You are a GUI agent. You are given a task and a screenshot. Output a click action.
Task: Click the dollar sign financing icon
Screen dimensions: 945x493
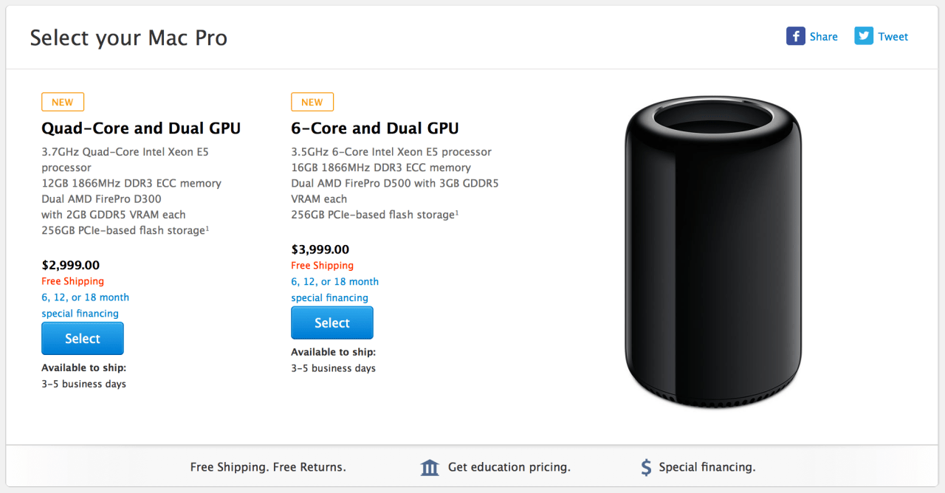click(x=646, y=467)
